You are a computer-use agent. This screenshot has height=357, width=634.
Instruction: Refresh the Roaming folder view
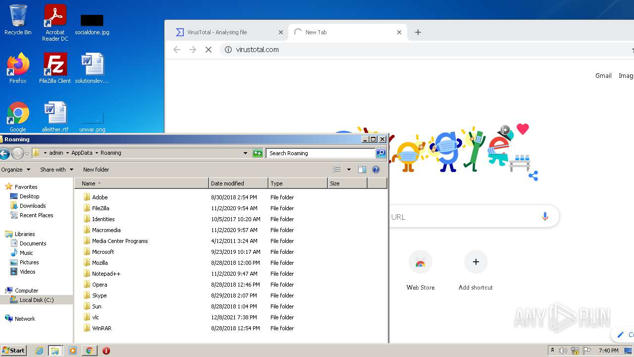(x=258, y=153)
